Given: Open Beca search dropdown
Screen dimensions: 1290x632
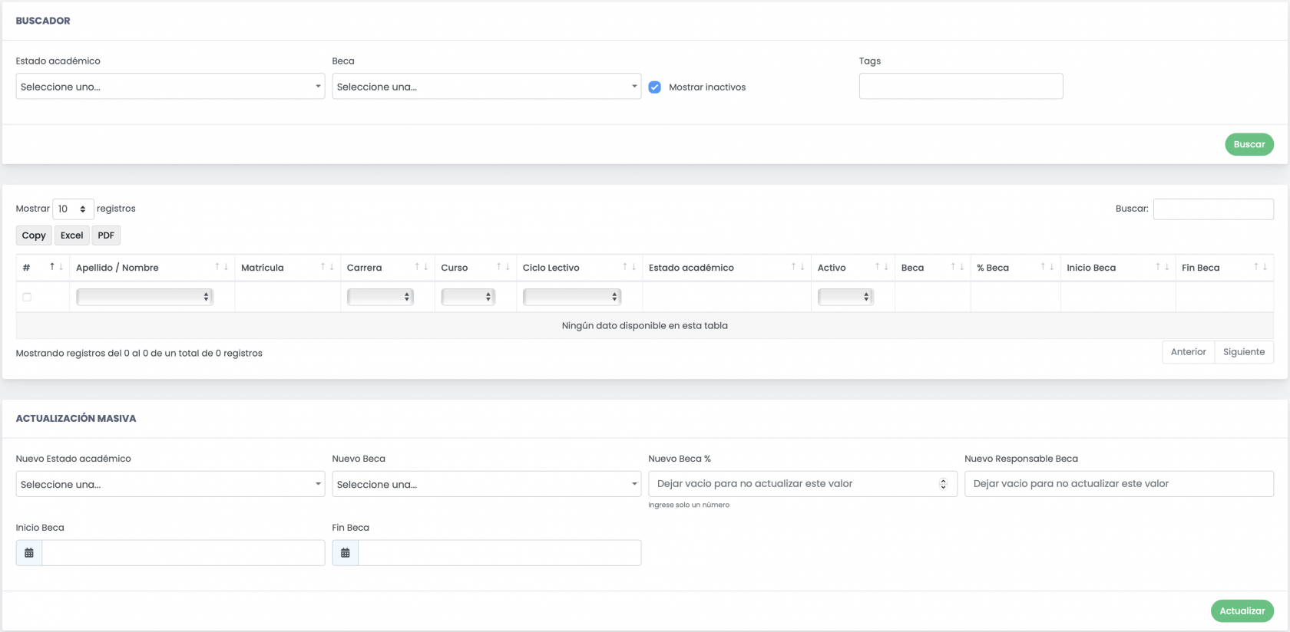Looking at the screenshot, I should [x=487, y=87].
